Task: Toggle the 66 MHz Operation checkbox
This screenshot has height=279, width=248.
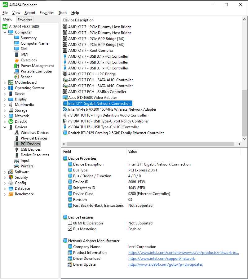Action: 70,223
